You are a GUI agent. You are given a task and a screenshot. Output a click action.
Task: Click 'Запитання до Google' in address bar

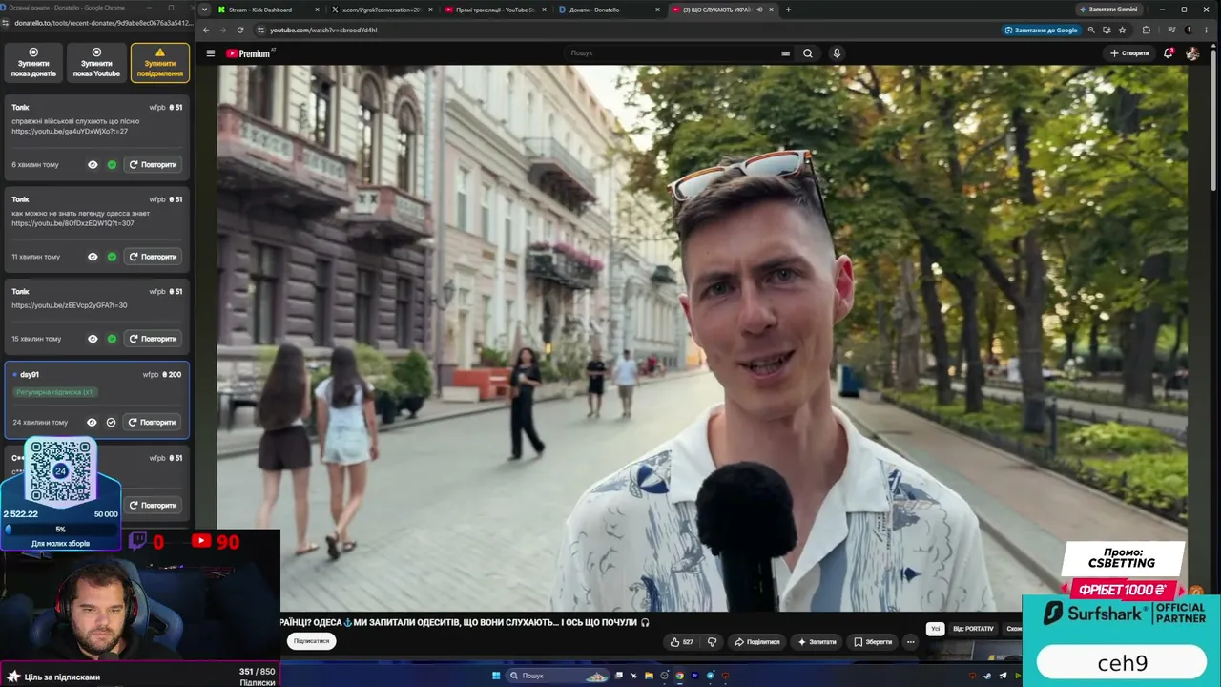1041,30
